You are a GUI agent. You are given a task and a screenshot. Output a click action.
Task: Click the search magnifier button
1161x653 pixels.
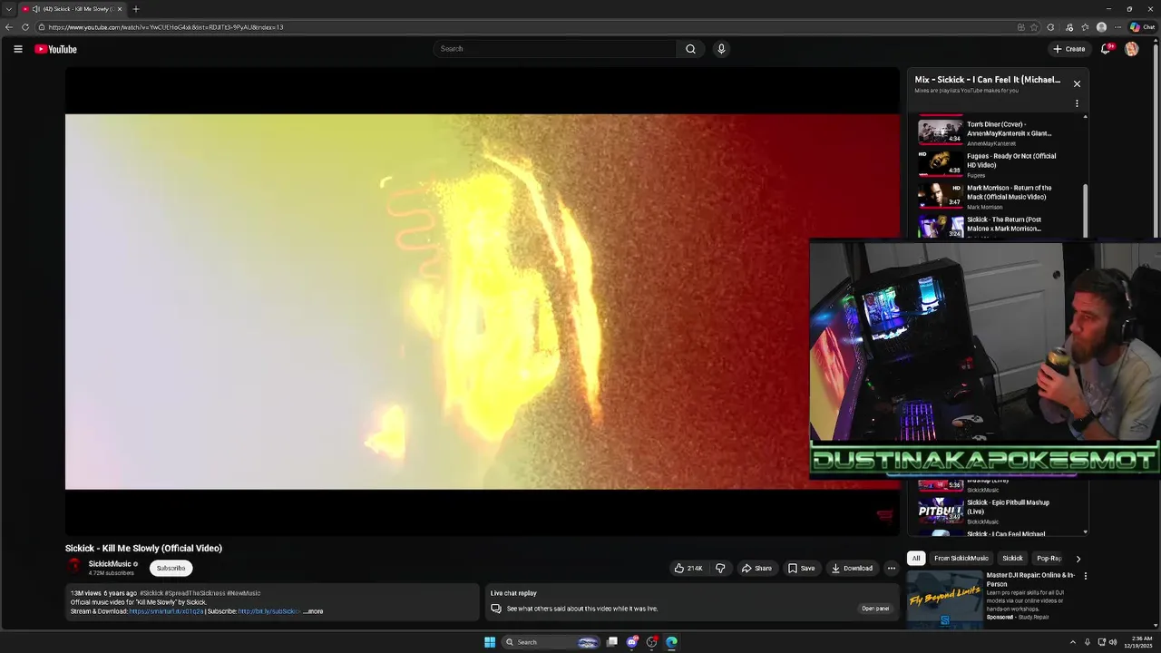(690, 49)
